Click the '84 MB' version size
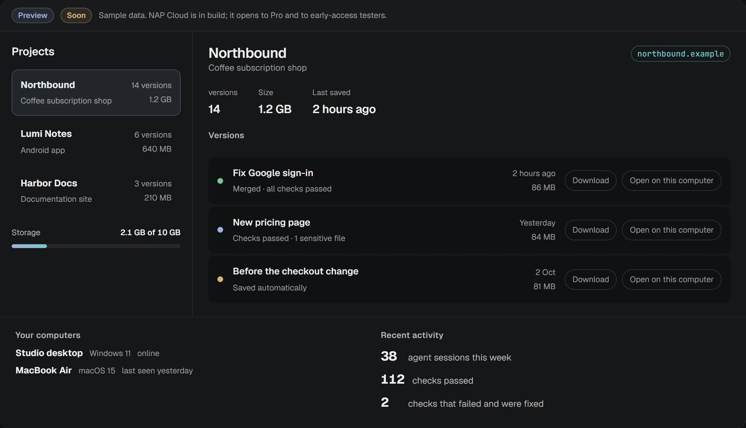Image resolution: width=746 pixels, height=428 pixels. pos(543,237)
